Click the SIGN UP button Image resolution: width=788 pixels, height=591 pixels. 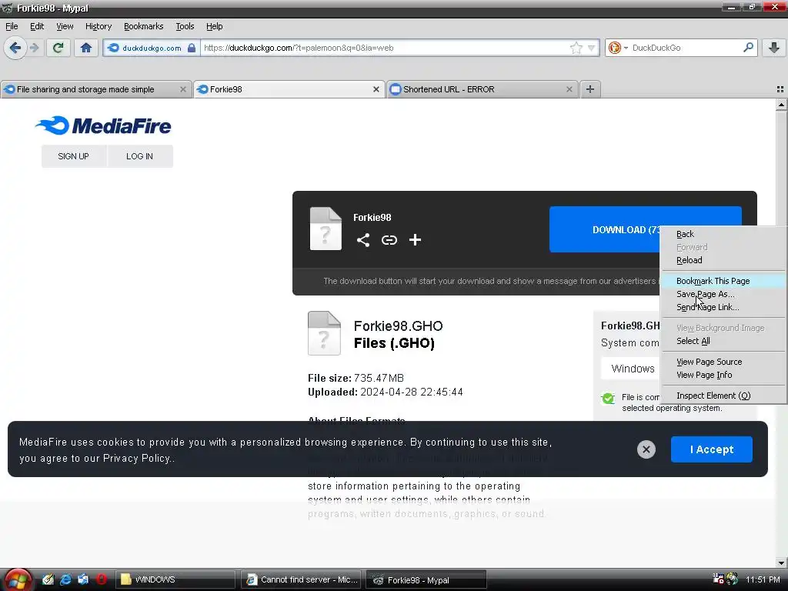coord(73,156)
